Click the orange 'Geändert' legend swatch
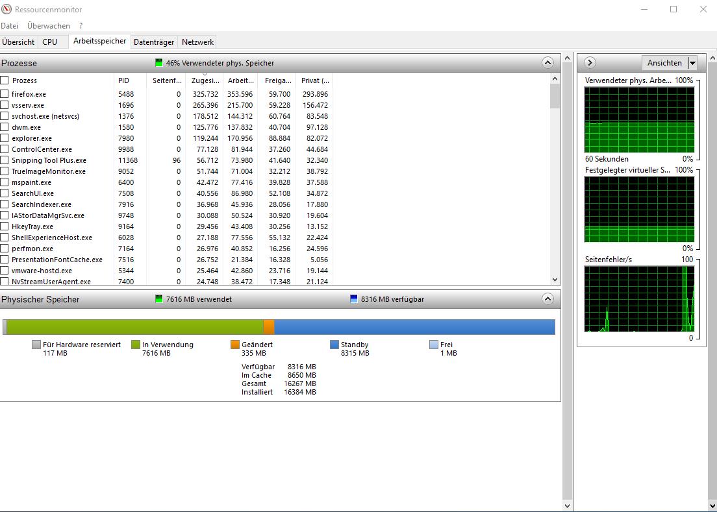This screenshot has width=717, height=512. [235, 345]
